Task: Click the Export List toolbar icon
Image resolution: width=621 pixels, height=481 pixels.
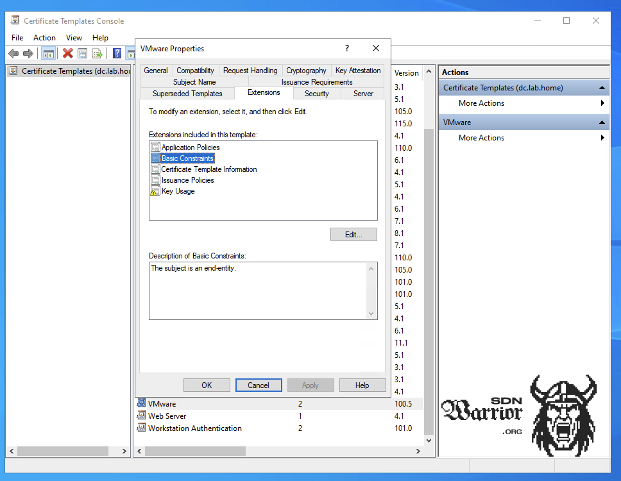Action: [x=98, y=53]
